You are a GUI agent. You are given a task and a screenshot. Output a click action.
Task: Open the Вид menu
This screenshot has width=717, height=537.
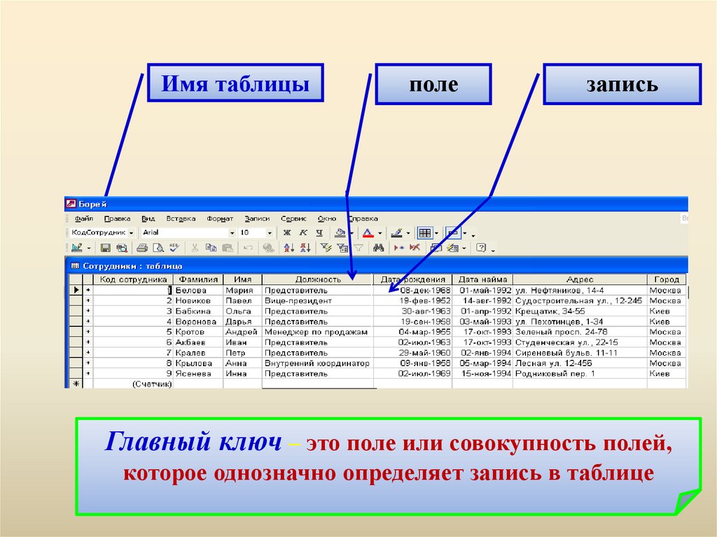[x=148, y=218]
